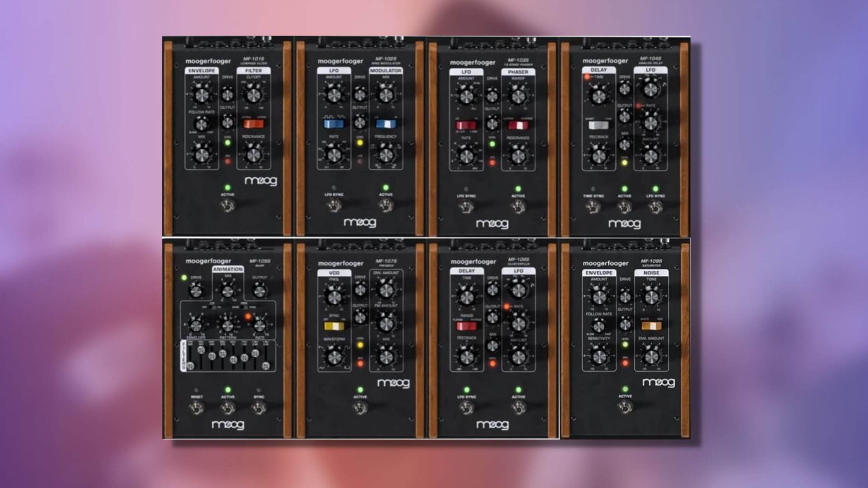Screen dimensions: 868x488
Task: Toggle the LFO Sync footswitch on MF-104S Delay
Action: (x=656, y=208)
